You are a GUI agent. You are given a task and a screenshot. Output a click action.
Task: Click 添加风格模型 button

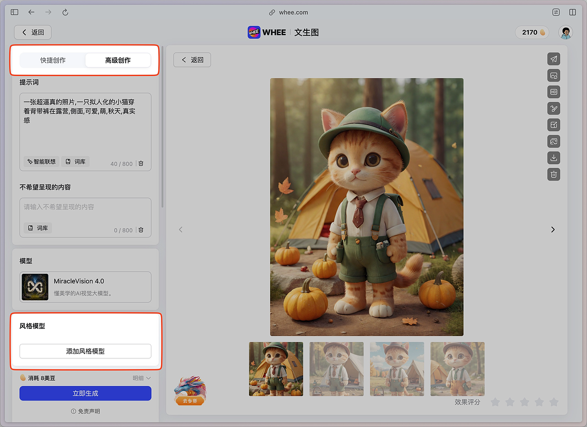tap(85, 351)
